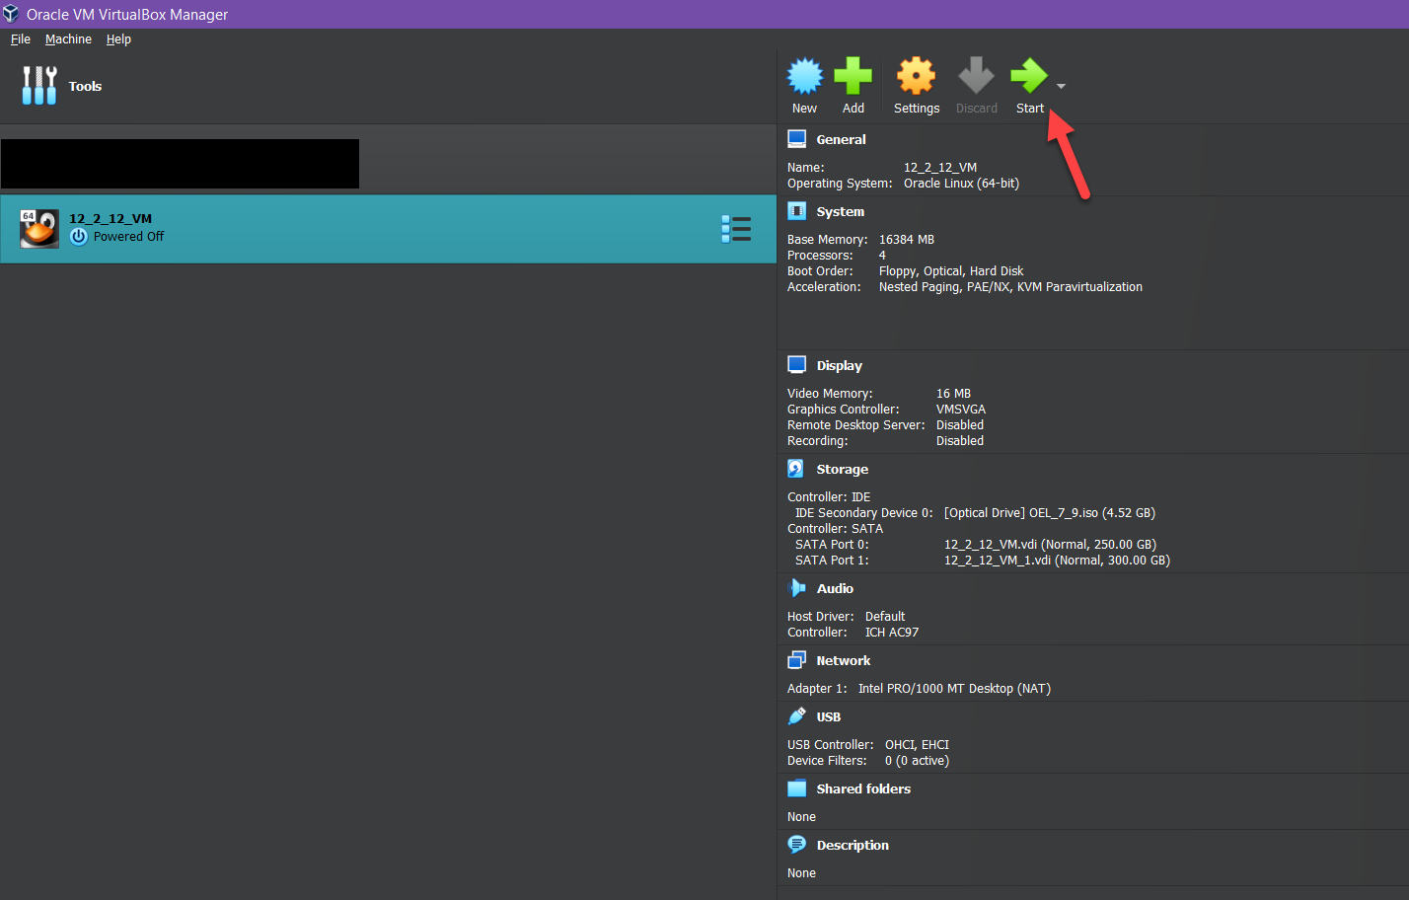The height and width of the screenshot is (900, 1409).
Task: Click the Audio section speaker icon
Action: 797,588
